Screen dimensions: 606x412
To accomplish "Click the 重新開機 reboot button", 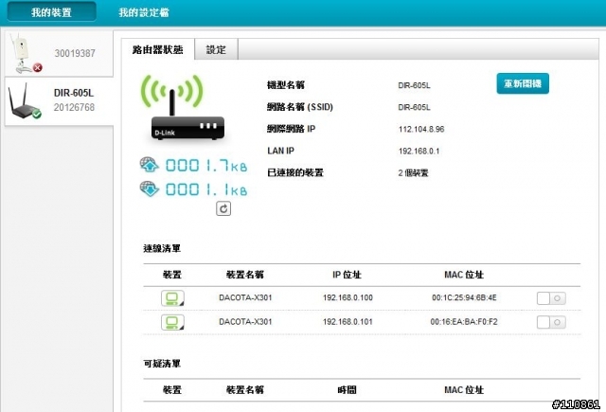I will [x=523, y=83].
